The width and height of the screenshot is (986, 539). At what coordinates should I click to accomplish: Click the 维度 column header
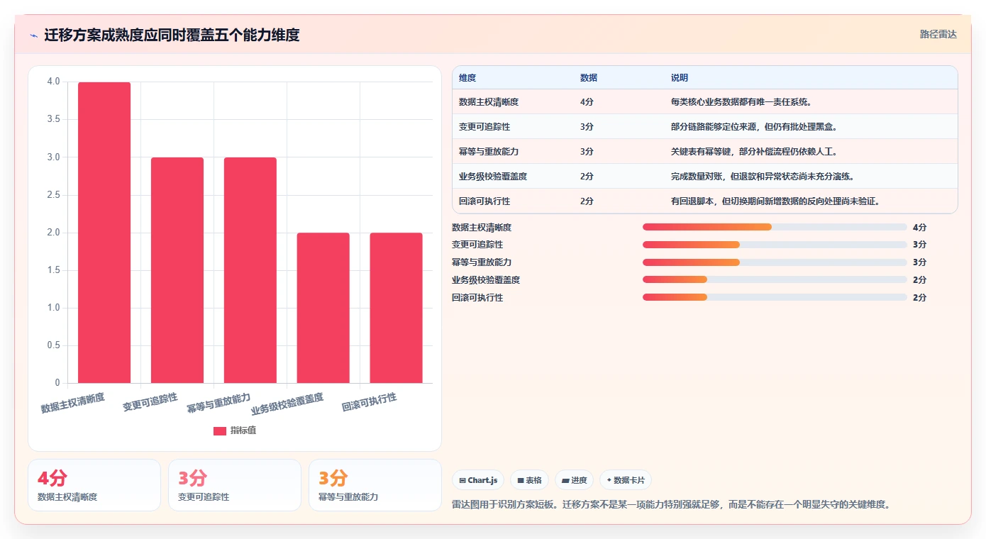click(467, 77)
